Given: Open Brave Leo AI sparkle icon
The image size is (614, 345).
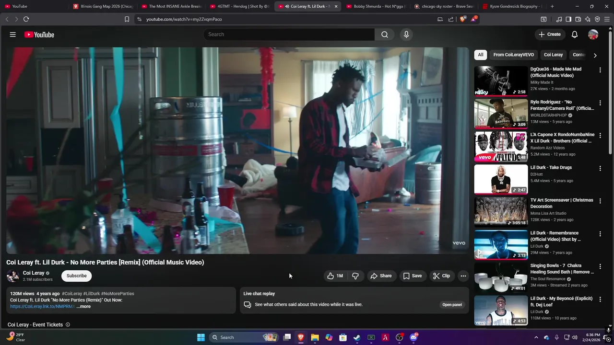Looking at the screenshot, I should pyautogui.click(x=588, y=19).
